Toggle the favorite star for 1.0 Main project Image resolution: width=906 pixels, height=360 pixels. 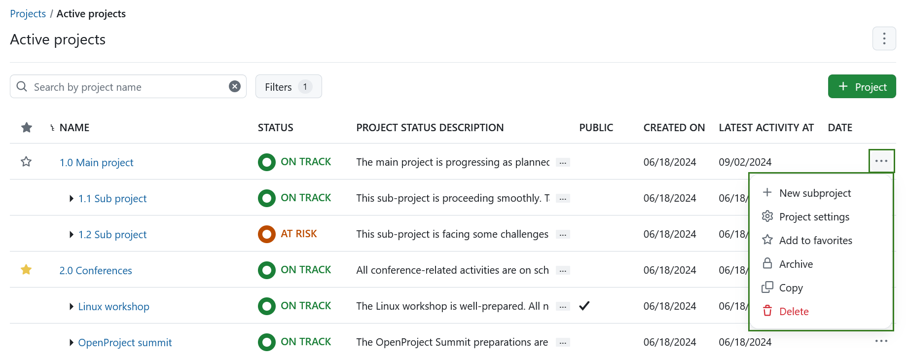26,161
